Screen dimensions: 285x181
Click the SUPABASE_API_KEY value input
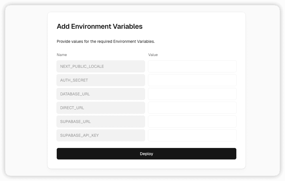(192, 135)
